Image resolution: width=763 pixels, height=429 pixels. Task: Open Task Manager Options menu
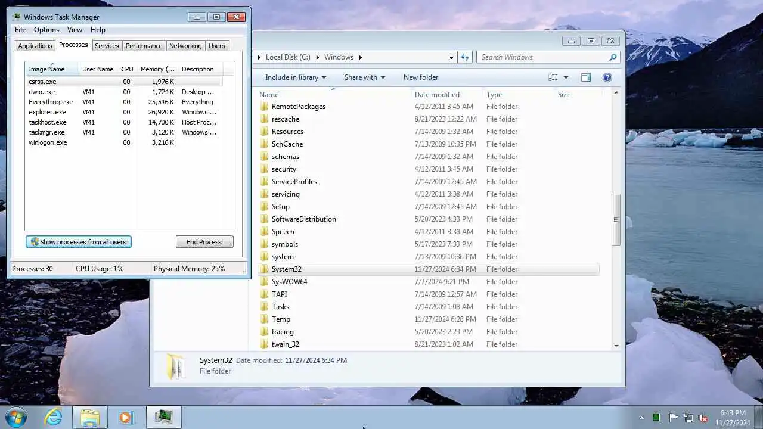pyautogui.click(x=46, y=30)
